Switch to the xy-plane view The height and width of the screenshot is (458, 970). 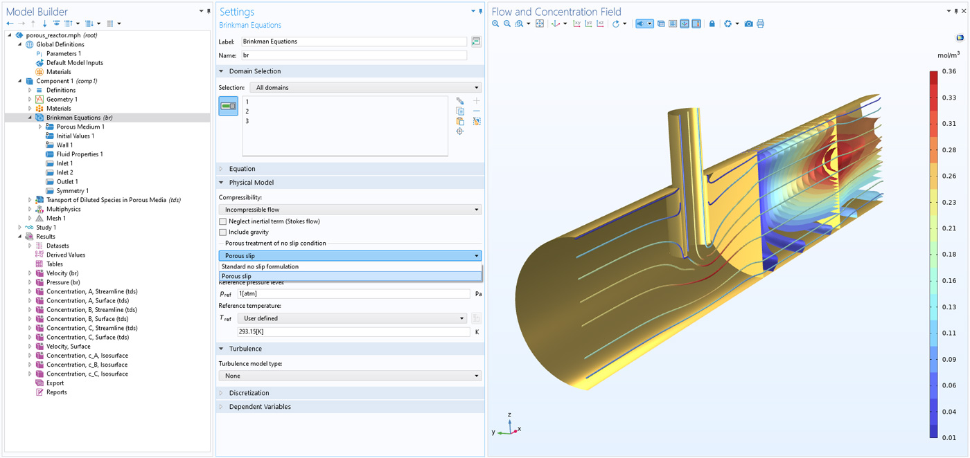576,24
